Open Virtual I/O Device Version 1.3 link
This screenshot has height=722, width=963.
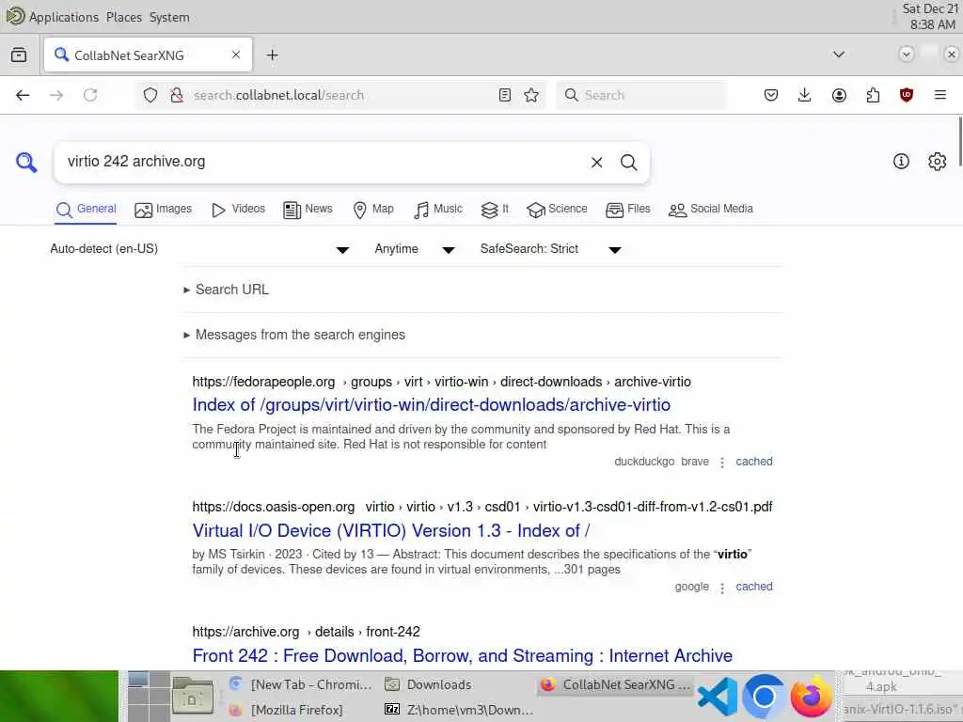[x=391, y=531]
